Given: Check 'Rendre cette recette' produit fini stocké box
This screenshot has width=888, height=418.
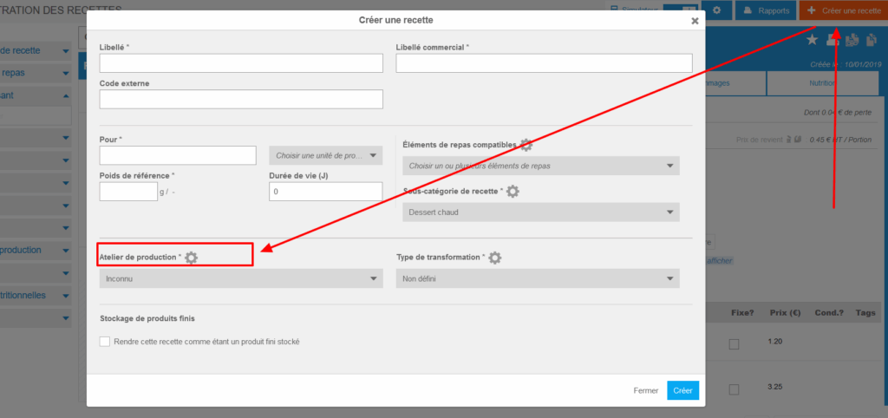Looking at the screenshot, I should point(105,342).
